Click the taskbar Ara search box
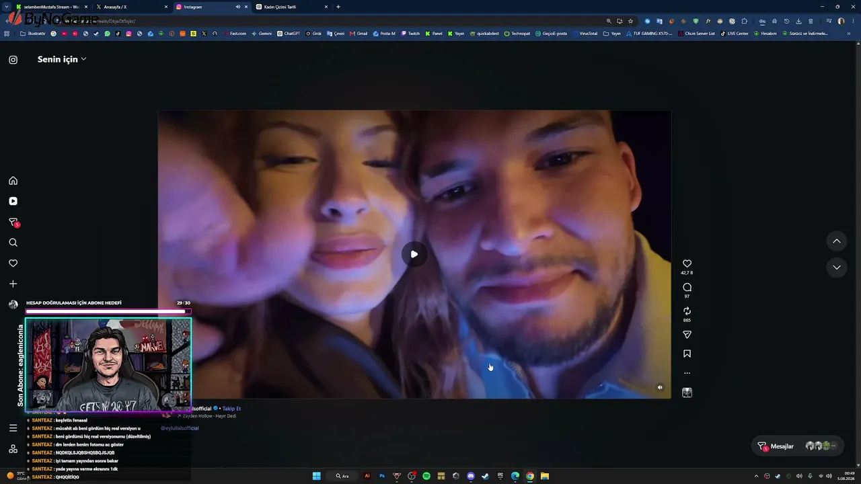 pyautogui.click(x=343, y=476)
